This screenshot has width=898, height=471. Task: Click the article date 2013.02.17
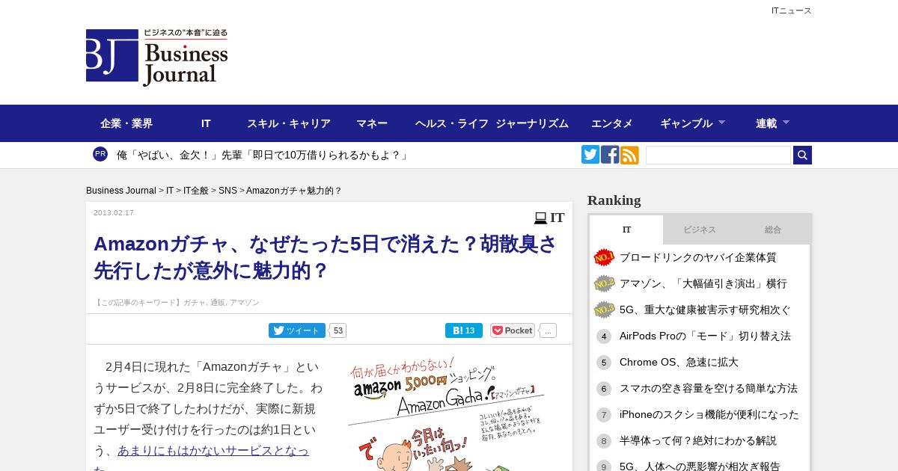click(x=114, y=213)
